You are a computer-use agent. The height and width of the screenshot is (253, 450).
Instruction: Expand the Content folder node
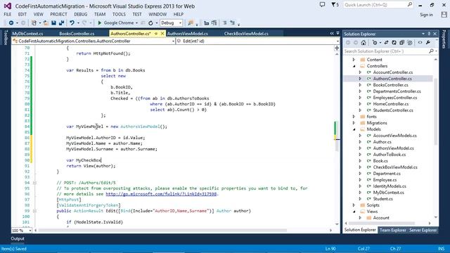click(354, 60)
